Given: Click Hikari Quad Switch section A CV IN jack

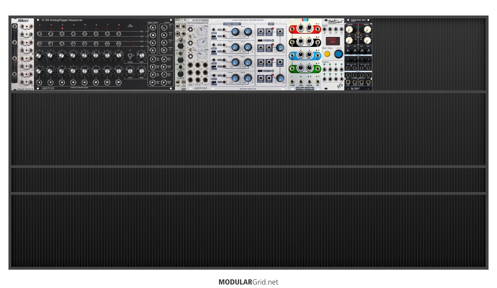Looking at the screenshot, I should 14,26.
